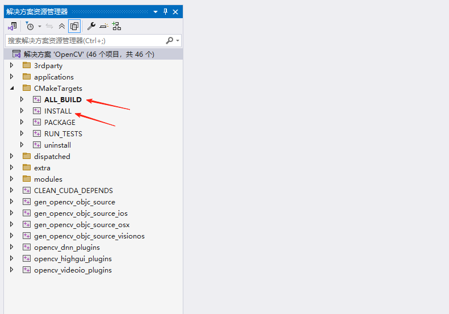Close the Solution Explorer panel
Viewport: 449px width, 314px height.
(175, 12)
